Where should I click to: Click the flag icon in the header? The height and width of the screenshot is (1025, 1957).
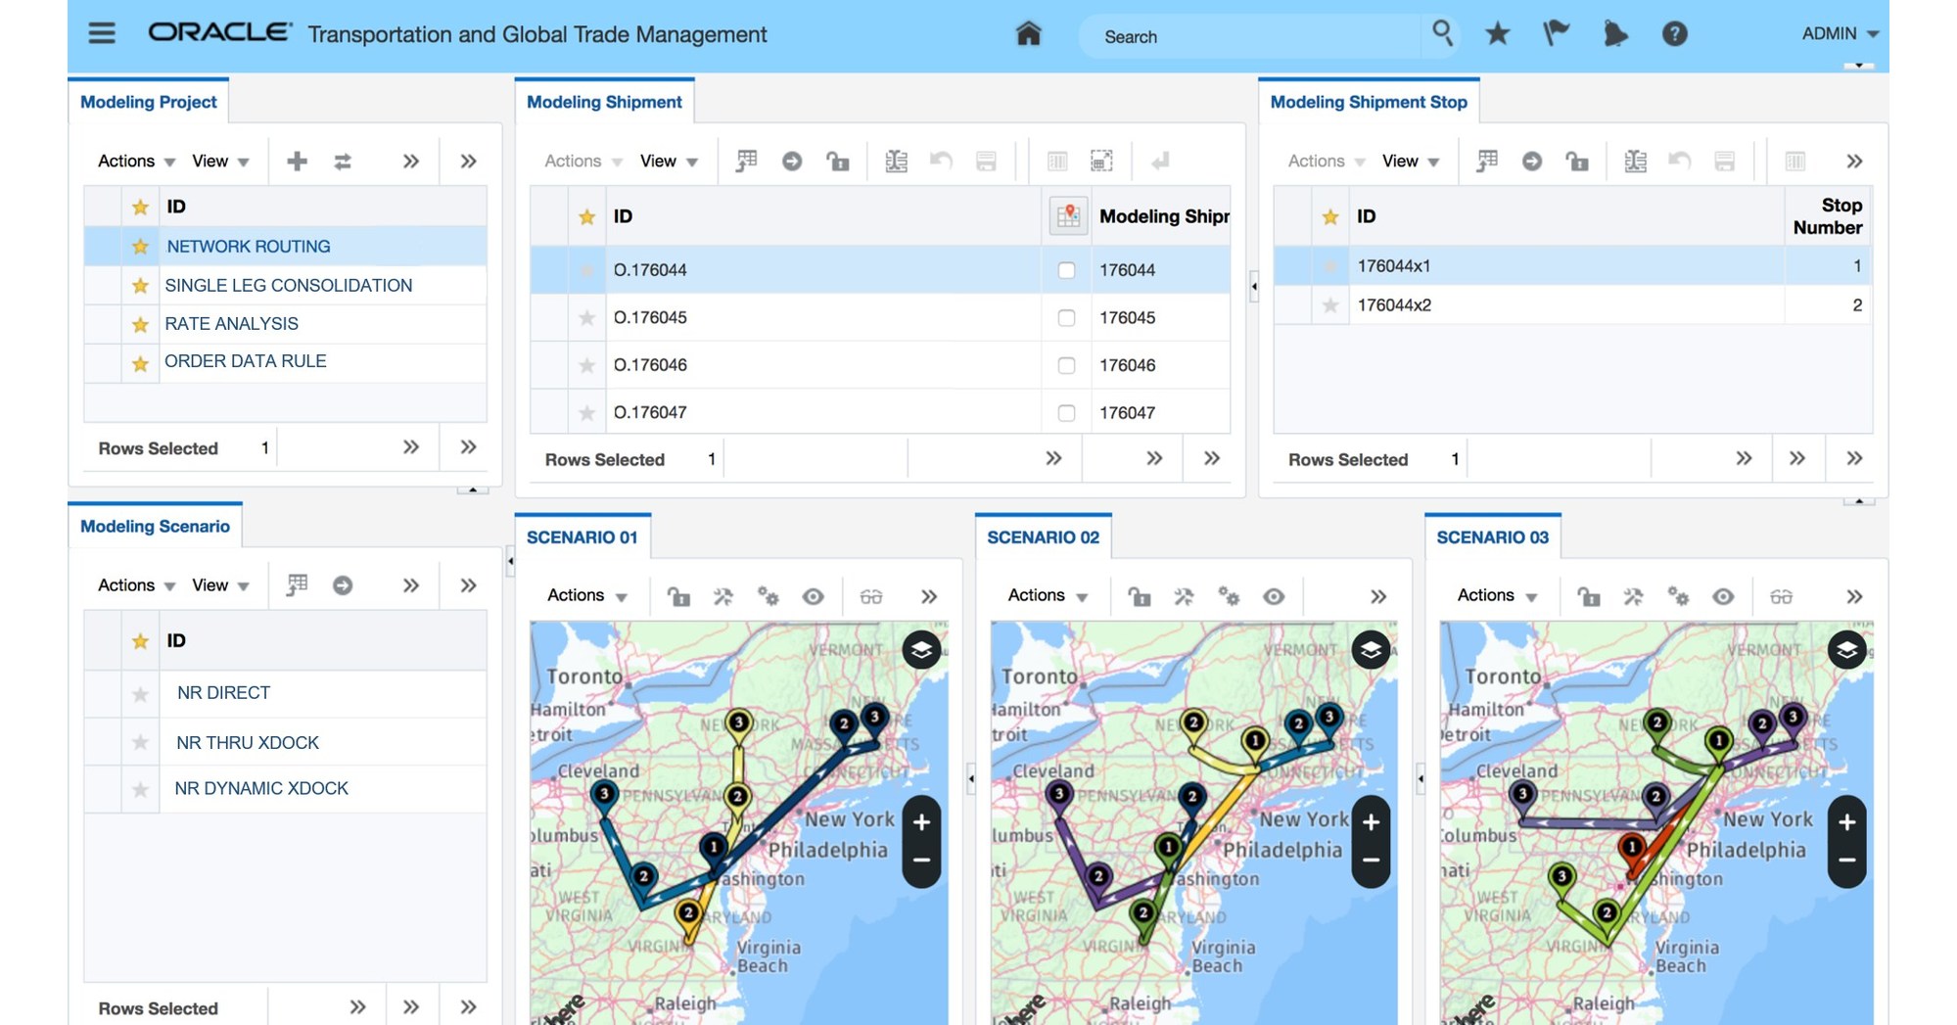click(1556, 33)
